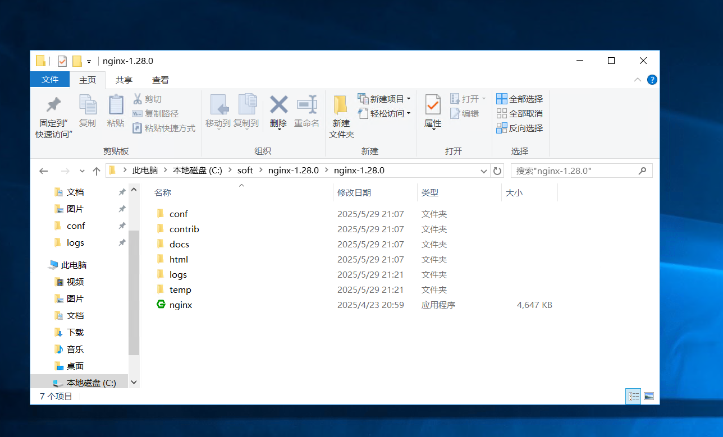Create New folder (新建文件夹)
The height and width of the screenshot is (437, 723).
pos(341,117)
